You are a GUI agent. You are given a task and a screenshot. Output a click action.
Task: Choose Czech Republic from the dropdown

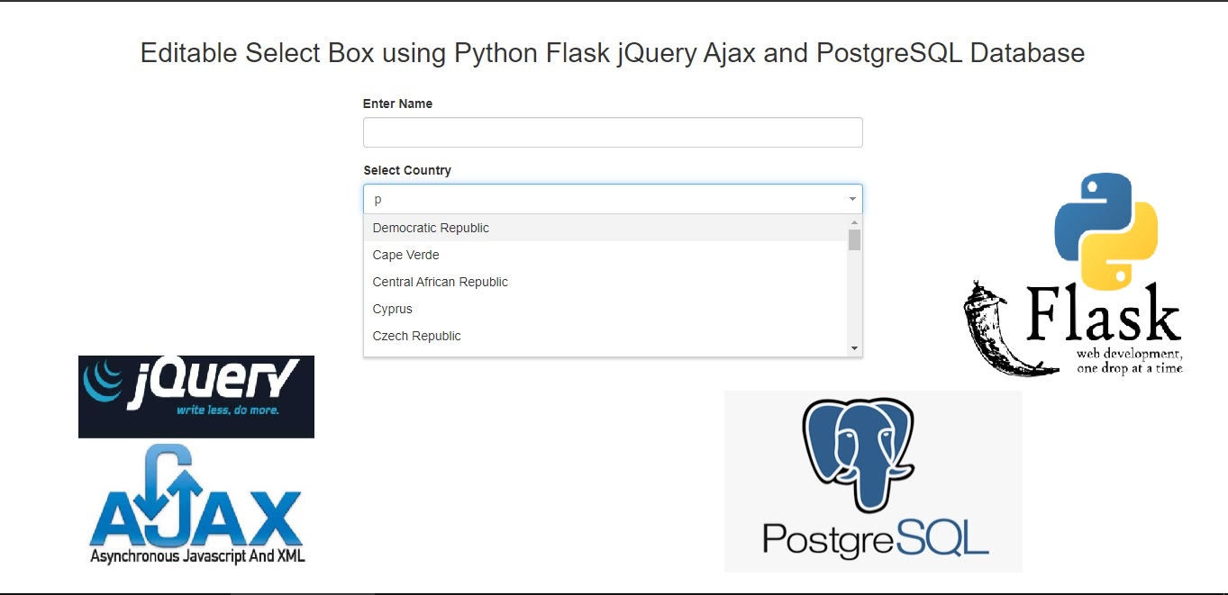coord(416,336)
